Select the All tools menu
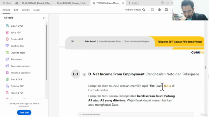Image resolution: width=209 pixels, height=117 pixels. click(x=6, y=10)
